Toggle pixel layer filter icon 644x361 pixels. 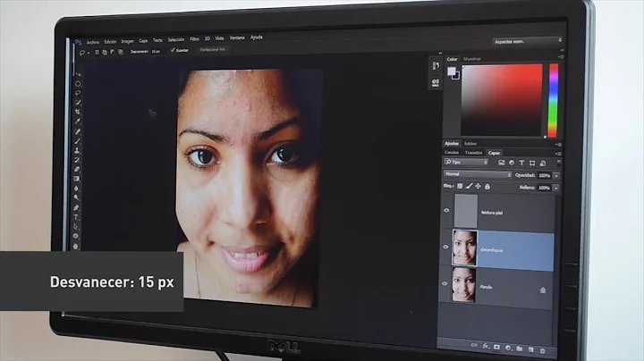pyautogui.click(x=502, y=163)
